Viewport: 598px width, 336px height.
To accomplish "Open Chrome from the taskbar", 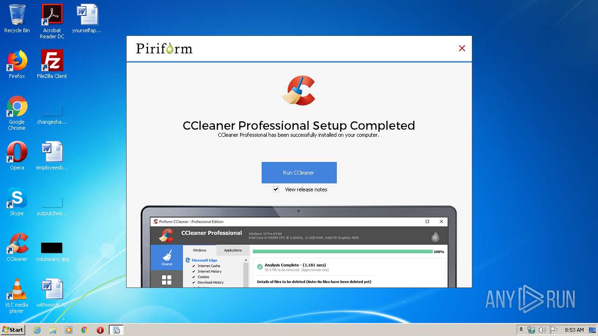I will tap(85, 330).
